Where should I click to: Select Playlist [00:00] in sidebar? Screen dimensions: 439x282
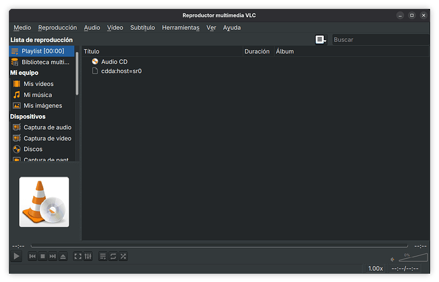point(42,52)
